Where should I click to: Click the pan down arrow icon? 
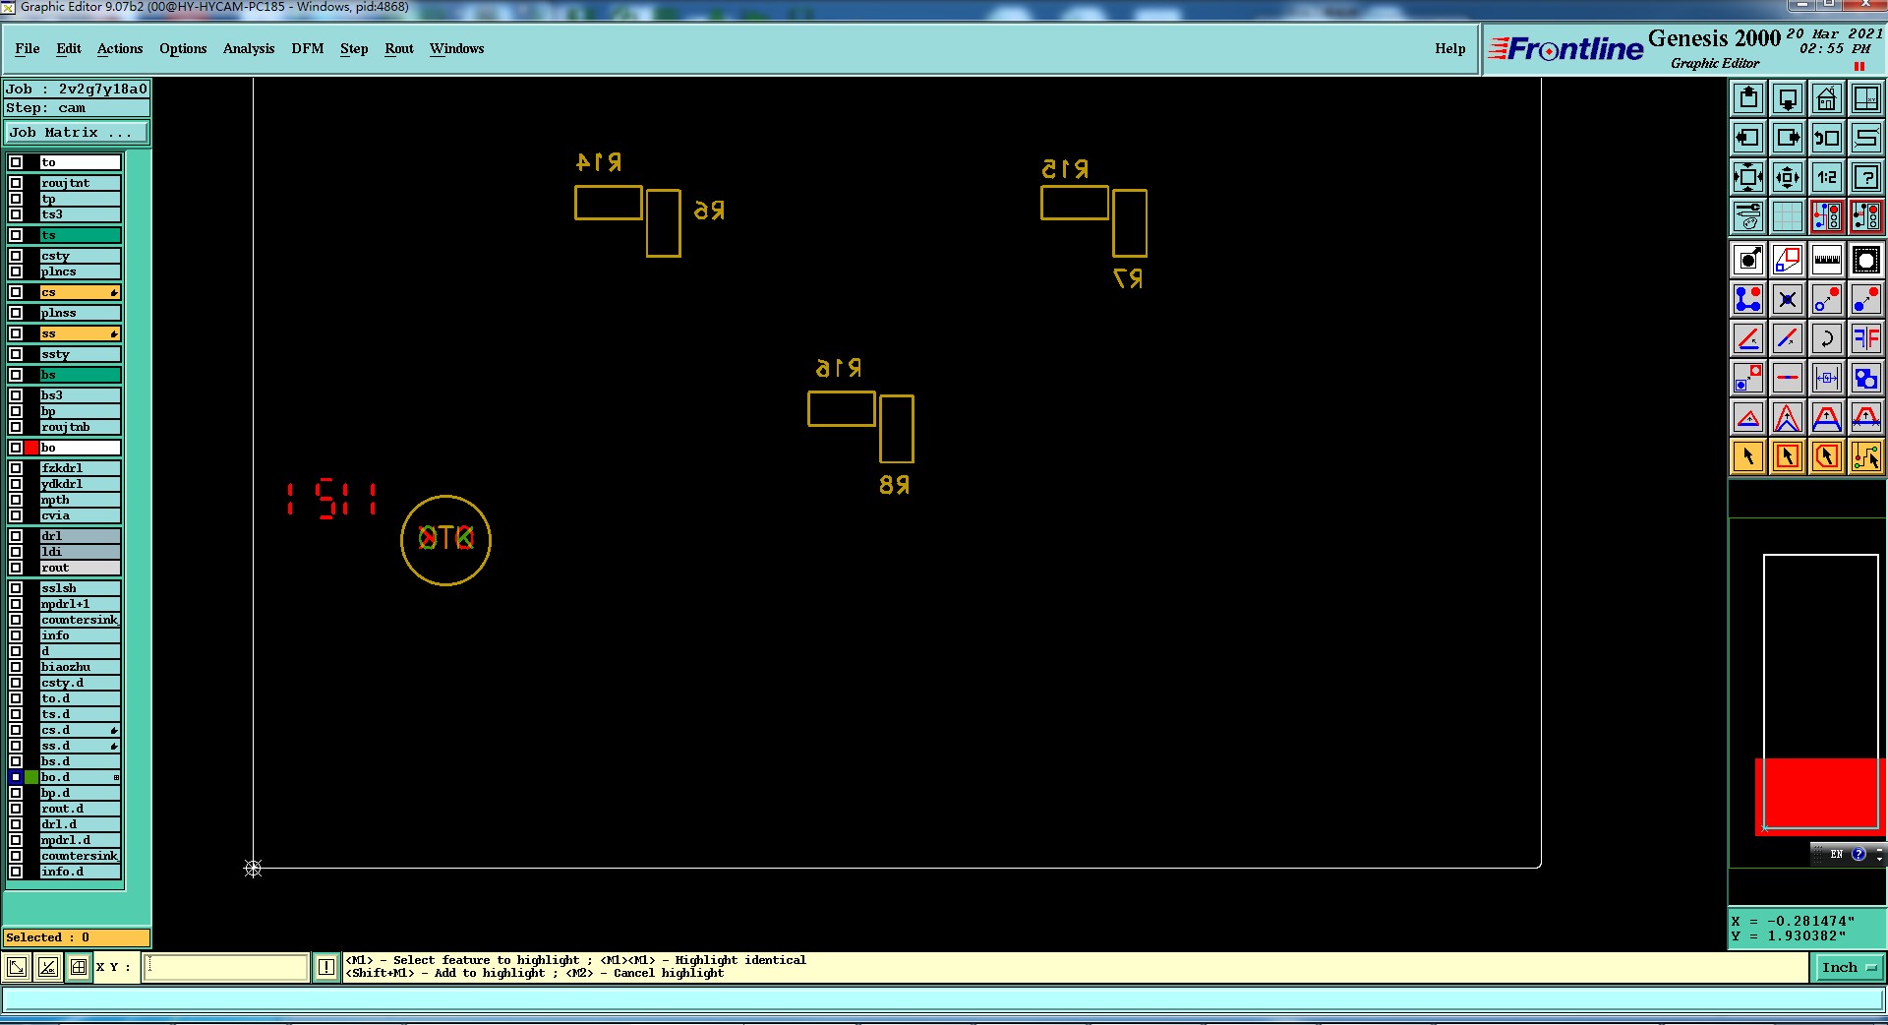pyautogui.click(x=1788, y=98)
